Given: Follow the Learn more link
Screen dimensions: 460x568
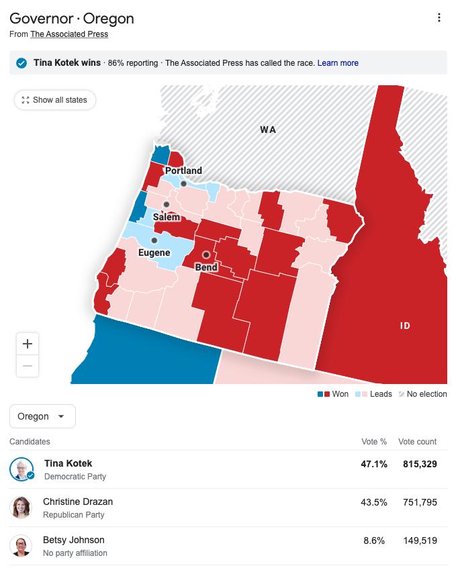Looking at the screenshot, I should pos(338,63).
